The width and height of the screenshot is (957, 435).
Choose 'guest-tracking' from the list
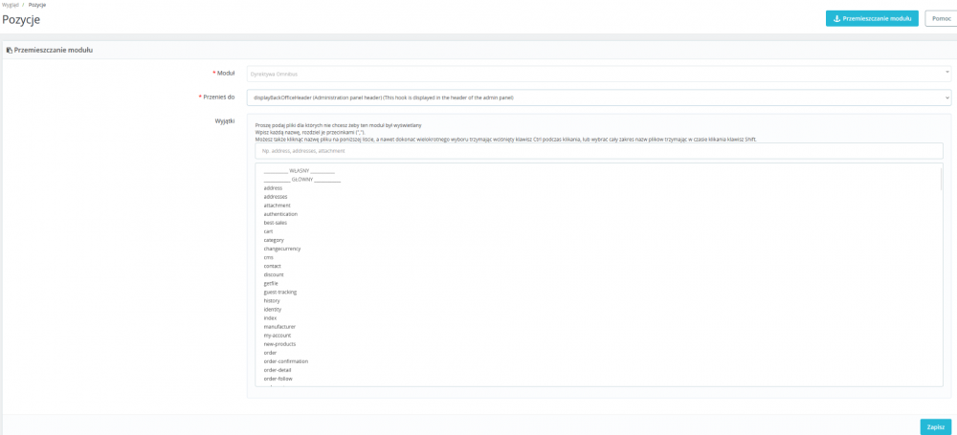[x=280, y=293]
